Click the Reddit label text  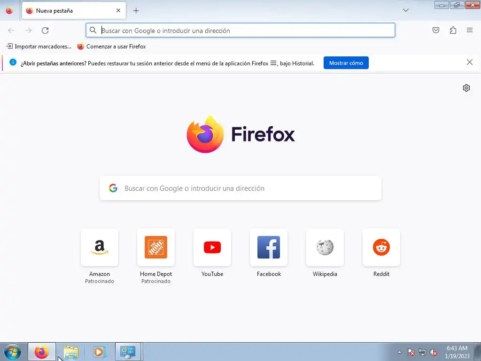381,274
